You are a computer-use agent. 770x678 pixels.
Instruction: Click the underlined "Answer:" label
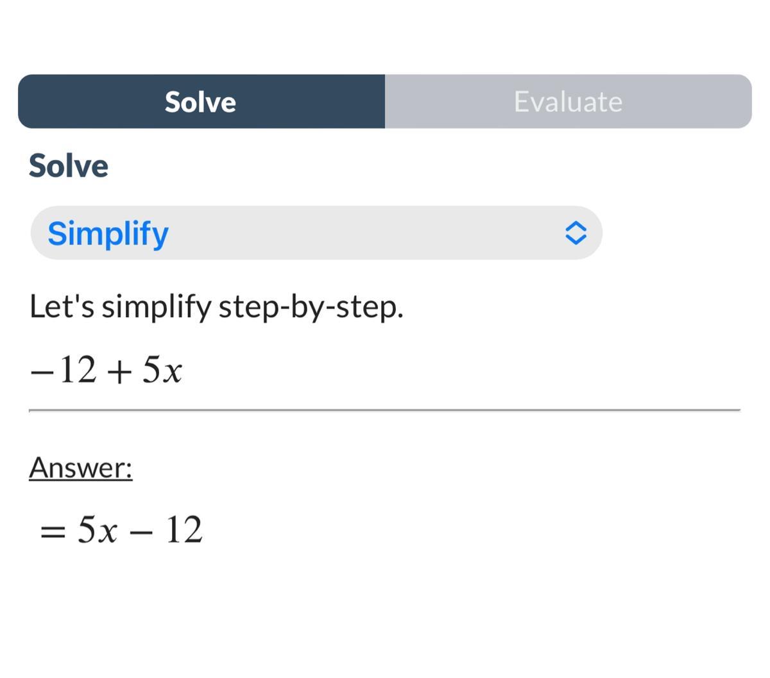(81, 467)
